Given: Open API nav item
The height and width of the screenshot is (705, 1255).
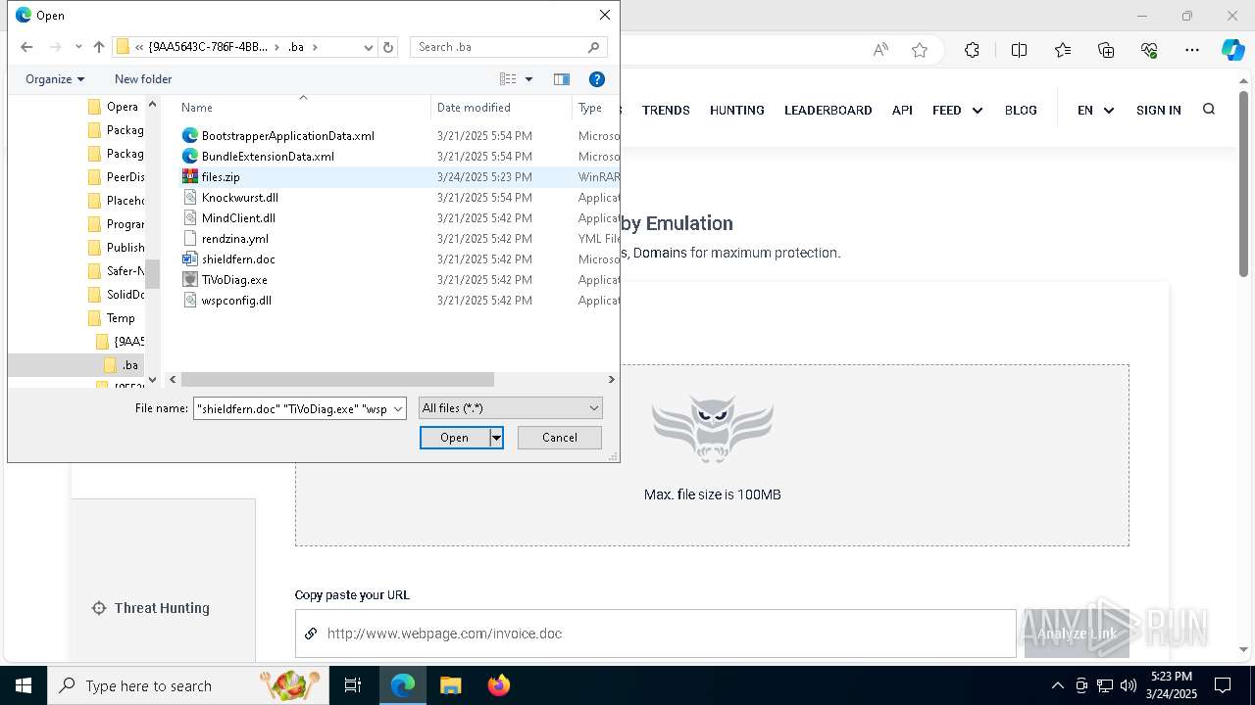Looking at the screenshot, I should pos(902,111).
